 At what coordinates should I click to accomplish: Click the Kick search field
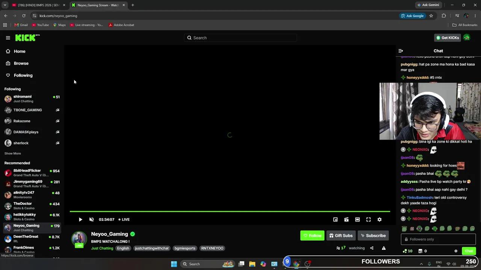tap(240, 38)
